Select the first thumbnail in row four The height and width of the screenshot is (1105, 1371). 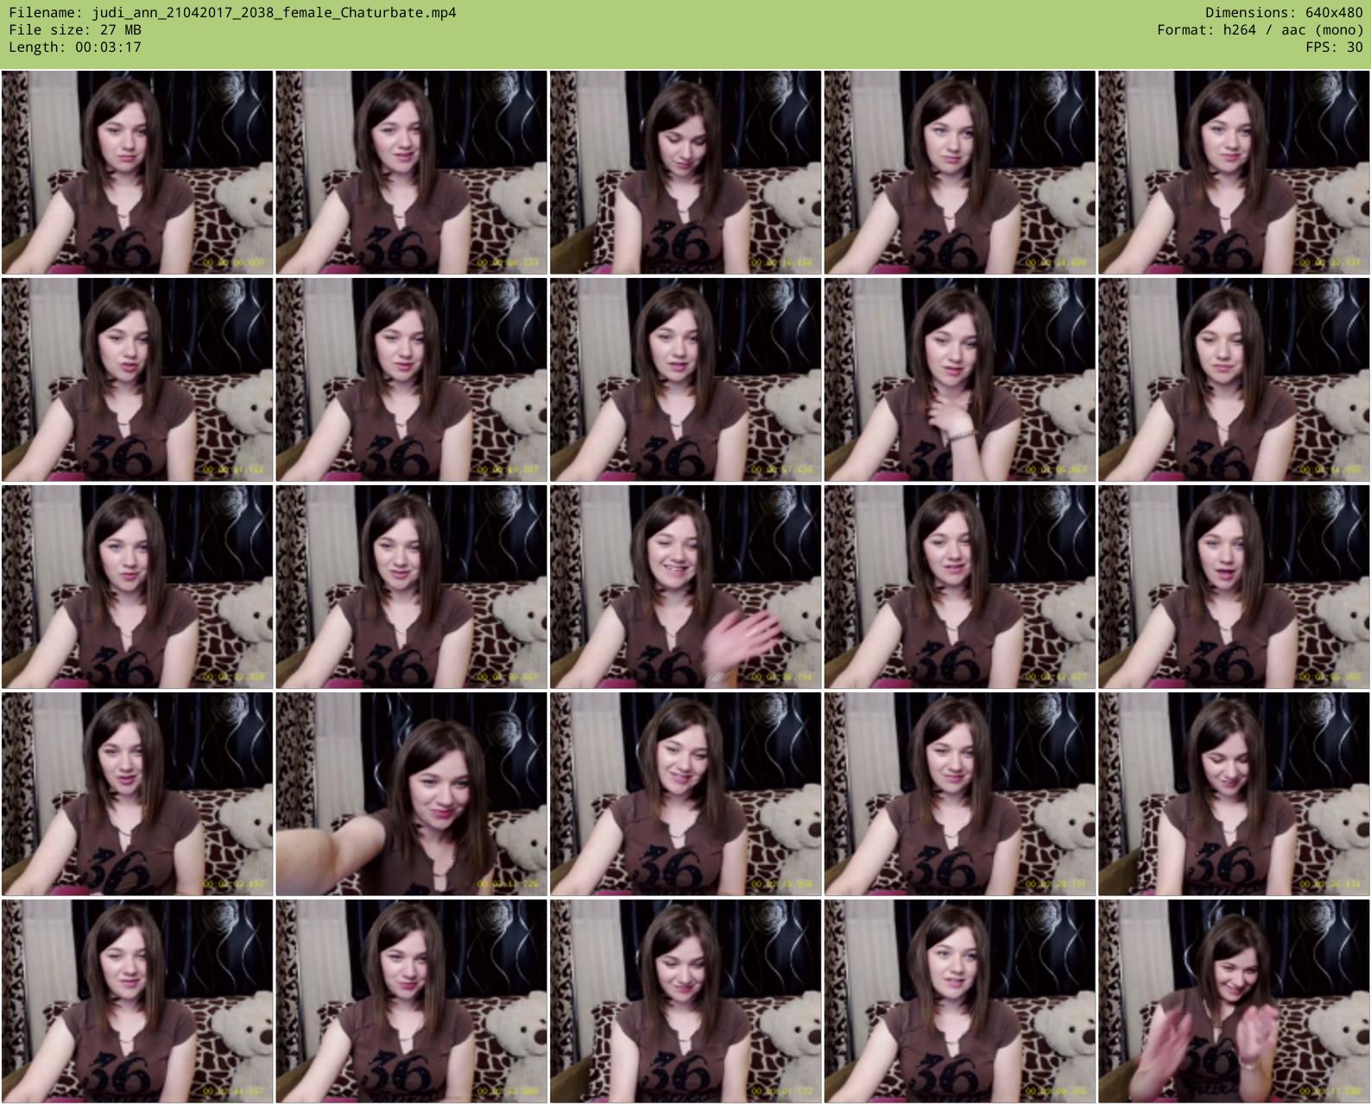coord(137,794)
